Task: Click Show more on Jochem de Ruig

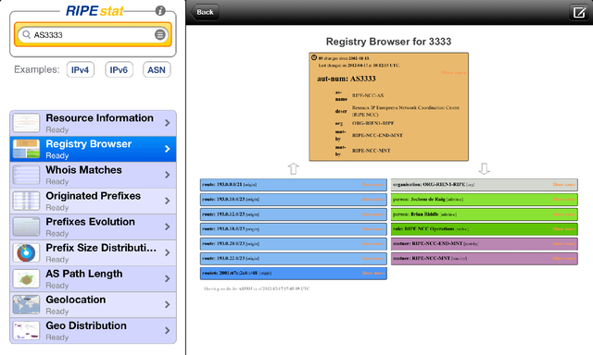Action: click(x=564, y=199)
